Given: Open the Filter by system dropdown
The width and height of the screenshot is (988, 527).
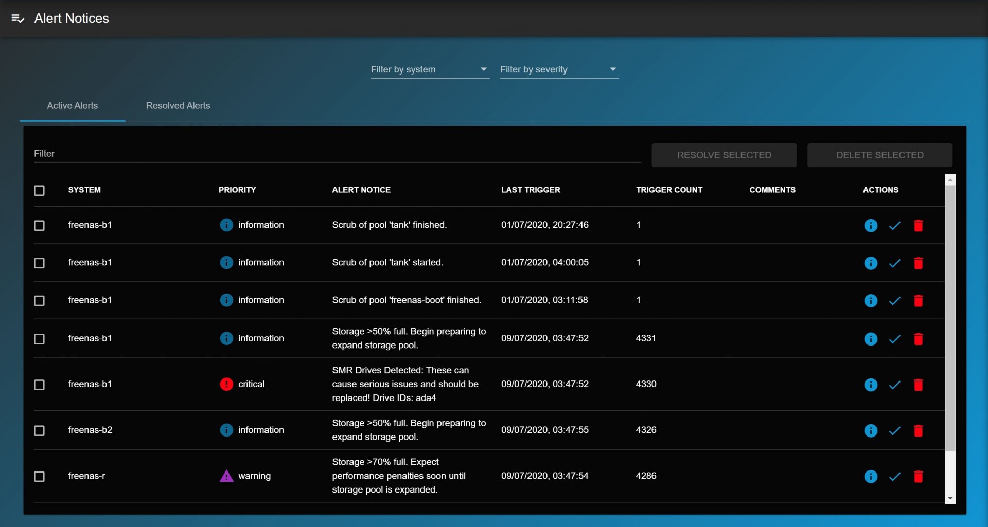Looking at the screenshot, I should pyautogui.click(x=430, y=69).
